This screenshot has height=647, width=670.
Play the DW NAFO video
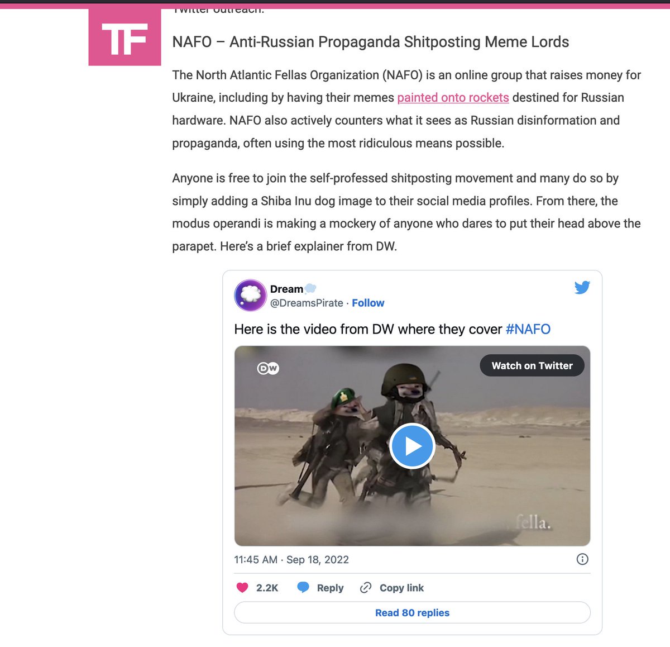[x=412, y=446]
